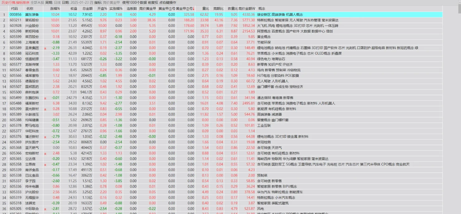Sort by the 名称 column header

coord(30,8)
